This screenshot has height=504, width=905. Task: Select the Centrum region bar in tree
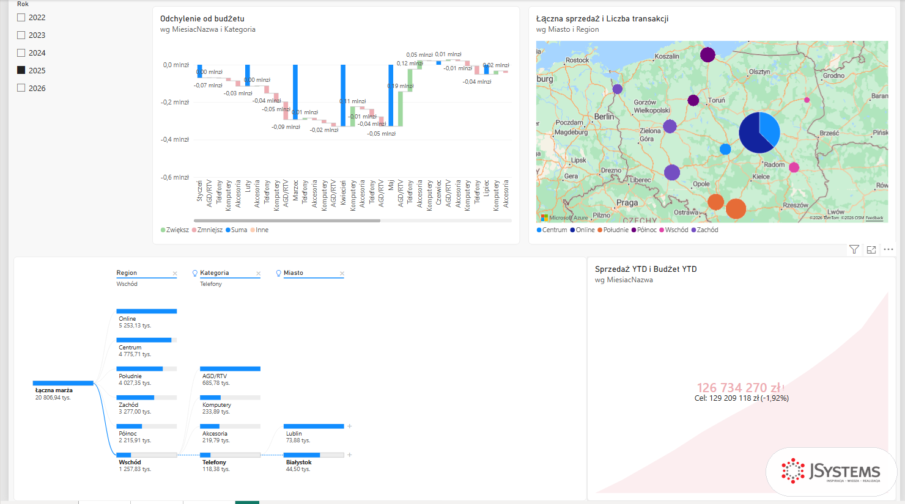147,340
